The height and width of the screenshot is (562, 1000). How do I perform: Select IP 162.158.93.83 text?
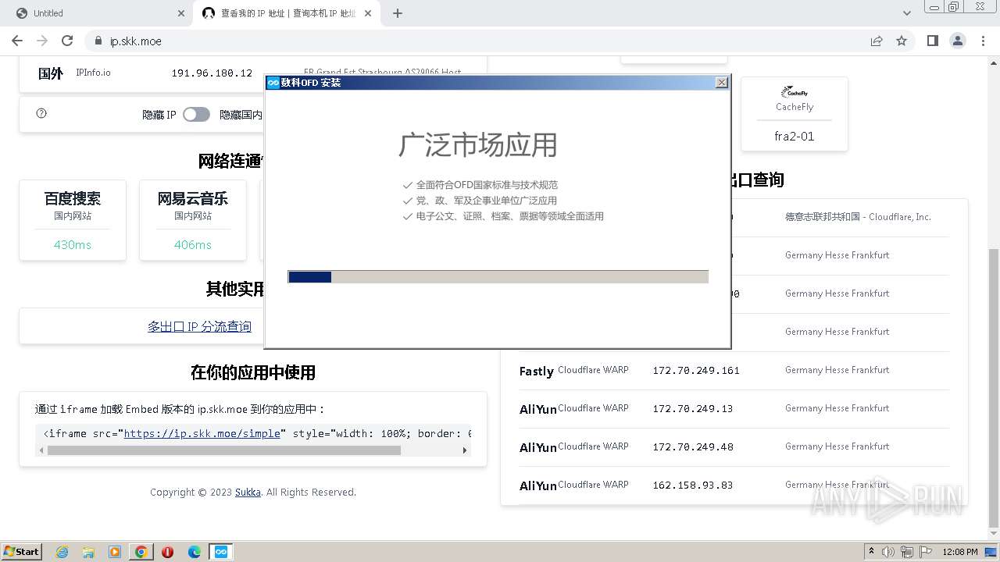click(693, 486)
